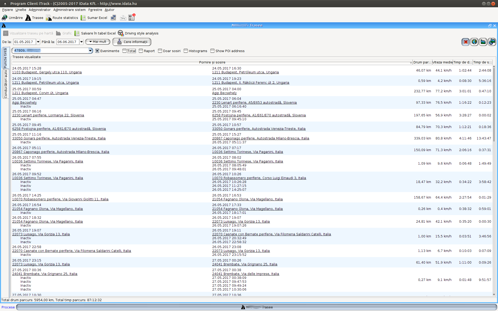Open the Agip Becsehely arrival link
This screenshot has width=498, height=311.
[x=224, y=93]
